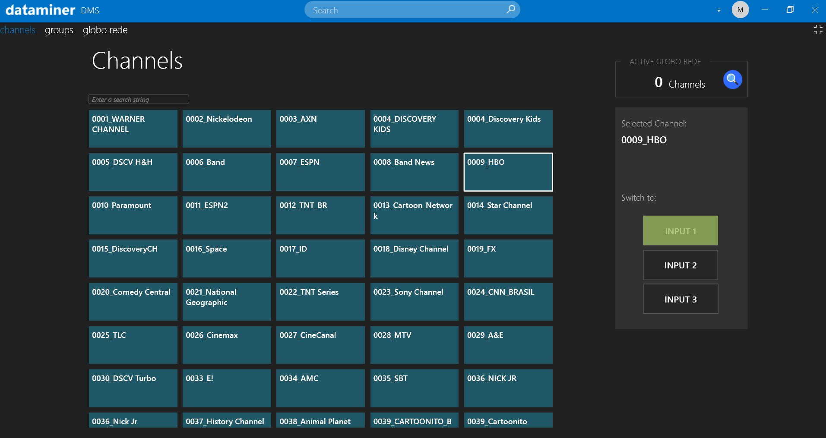
Task: Select the 0028_MTV channel tile
Action: pos(415,345)
